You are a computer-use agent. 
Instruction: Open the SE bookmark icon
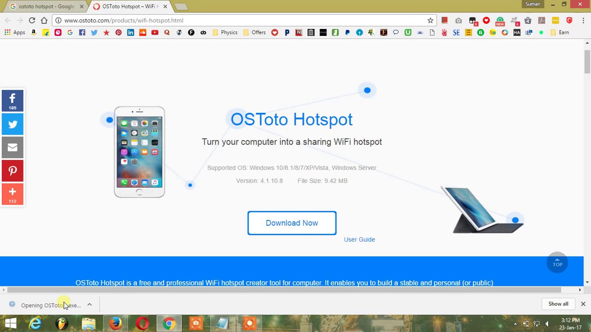[456, 32]
